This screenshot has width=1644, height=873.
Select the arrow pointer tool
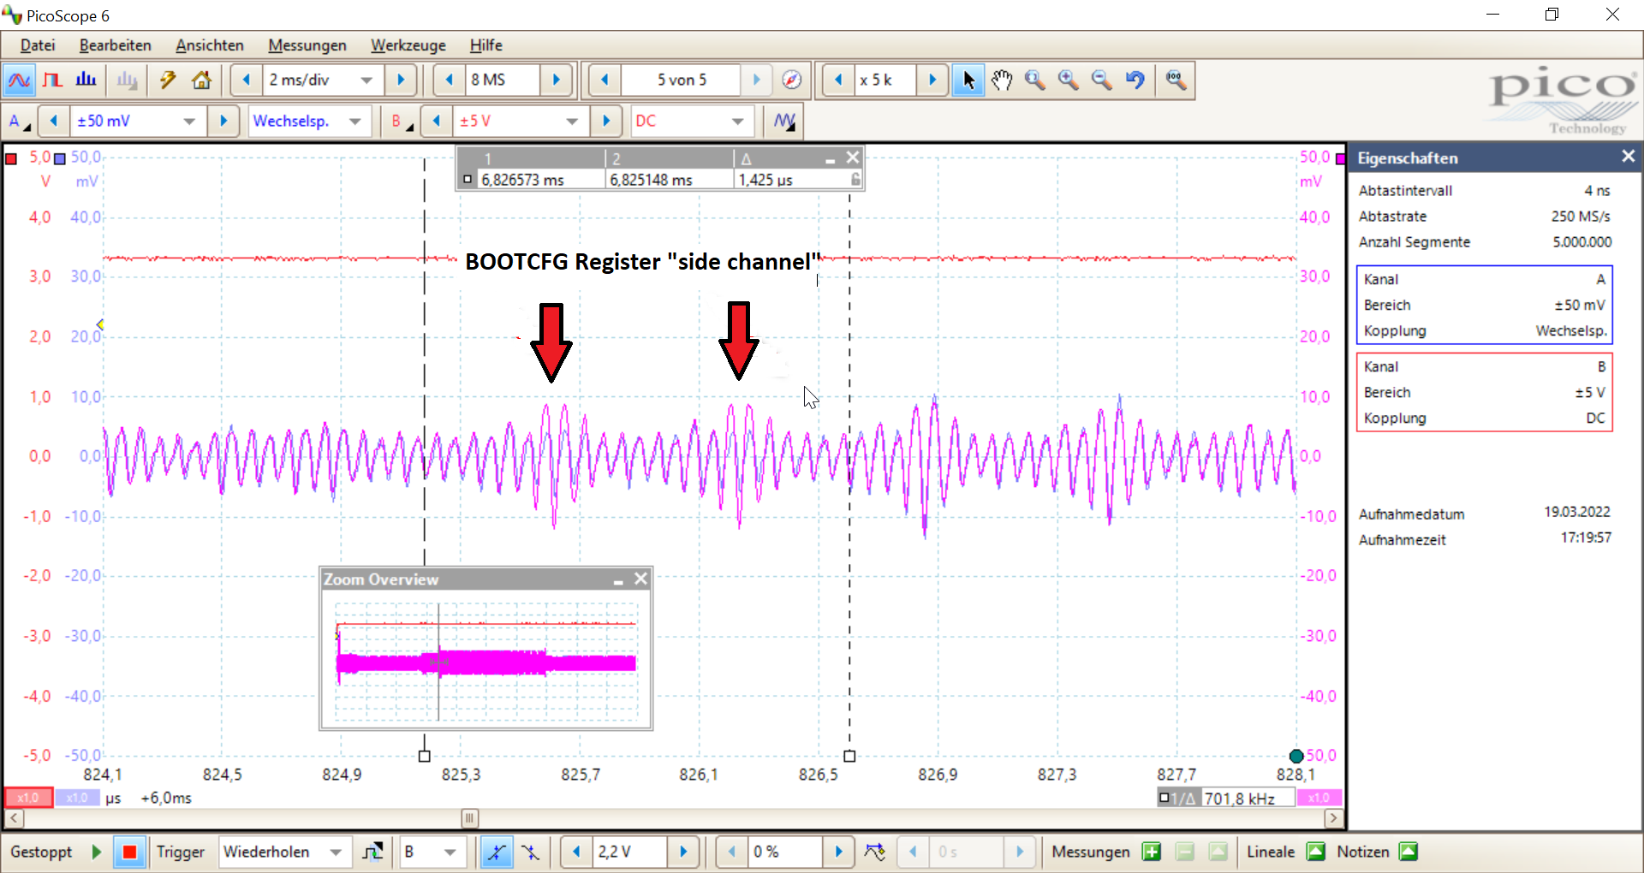[968, 80]
